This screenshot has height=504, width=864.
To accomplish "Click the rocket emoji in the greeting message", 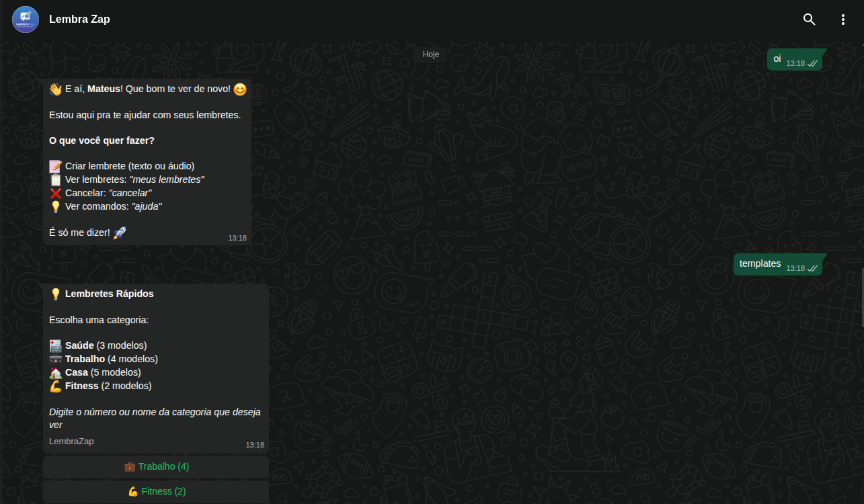I will coord(119,232).
